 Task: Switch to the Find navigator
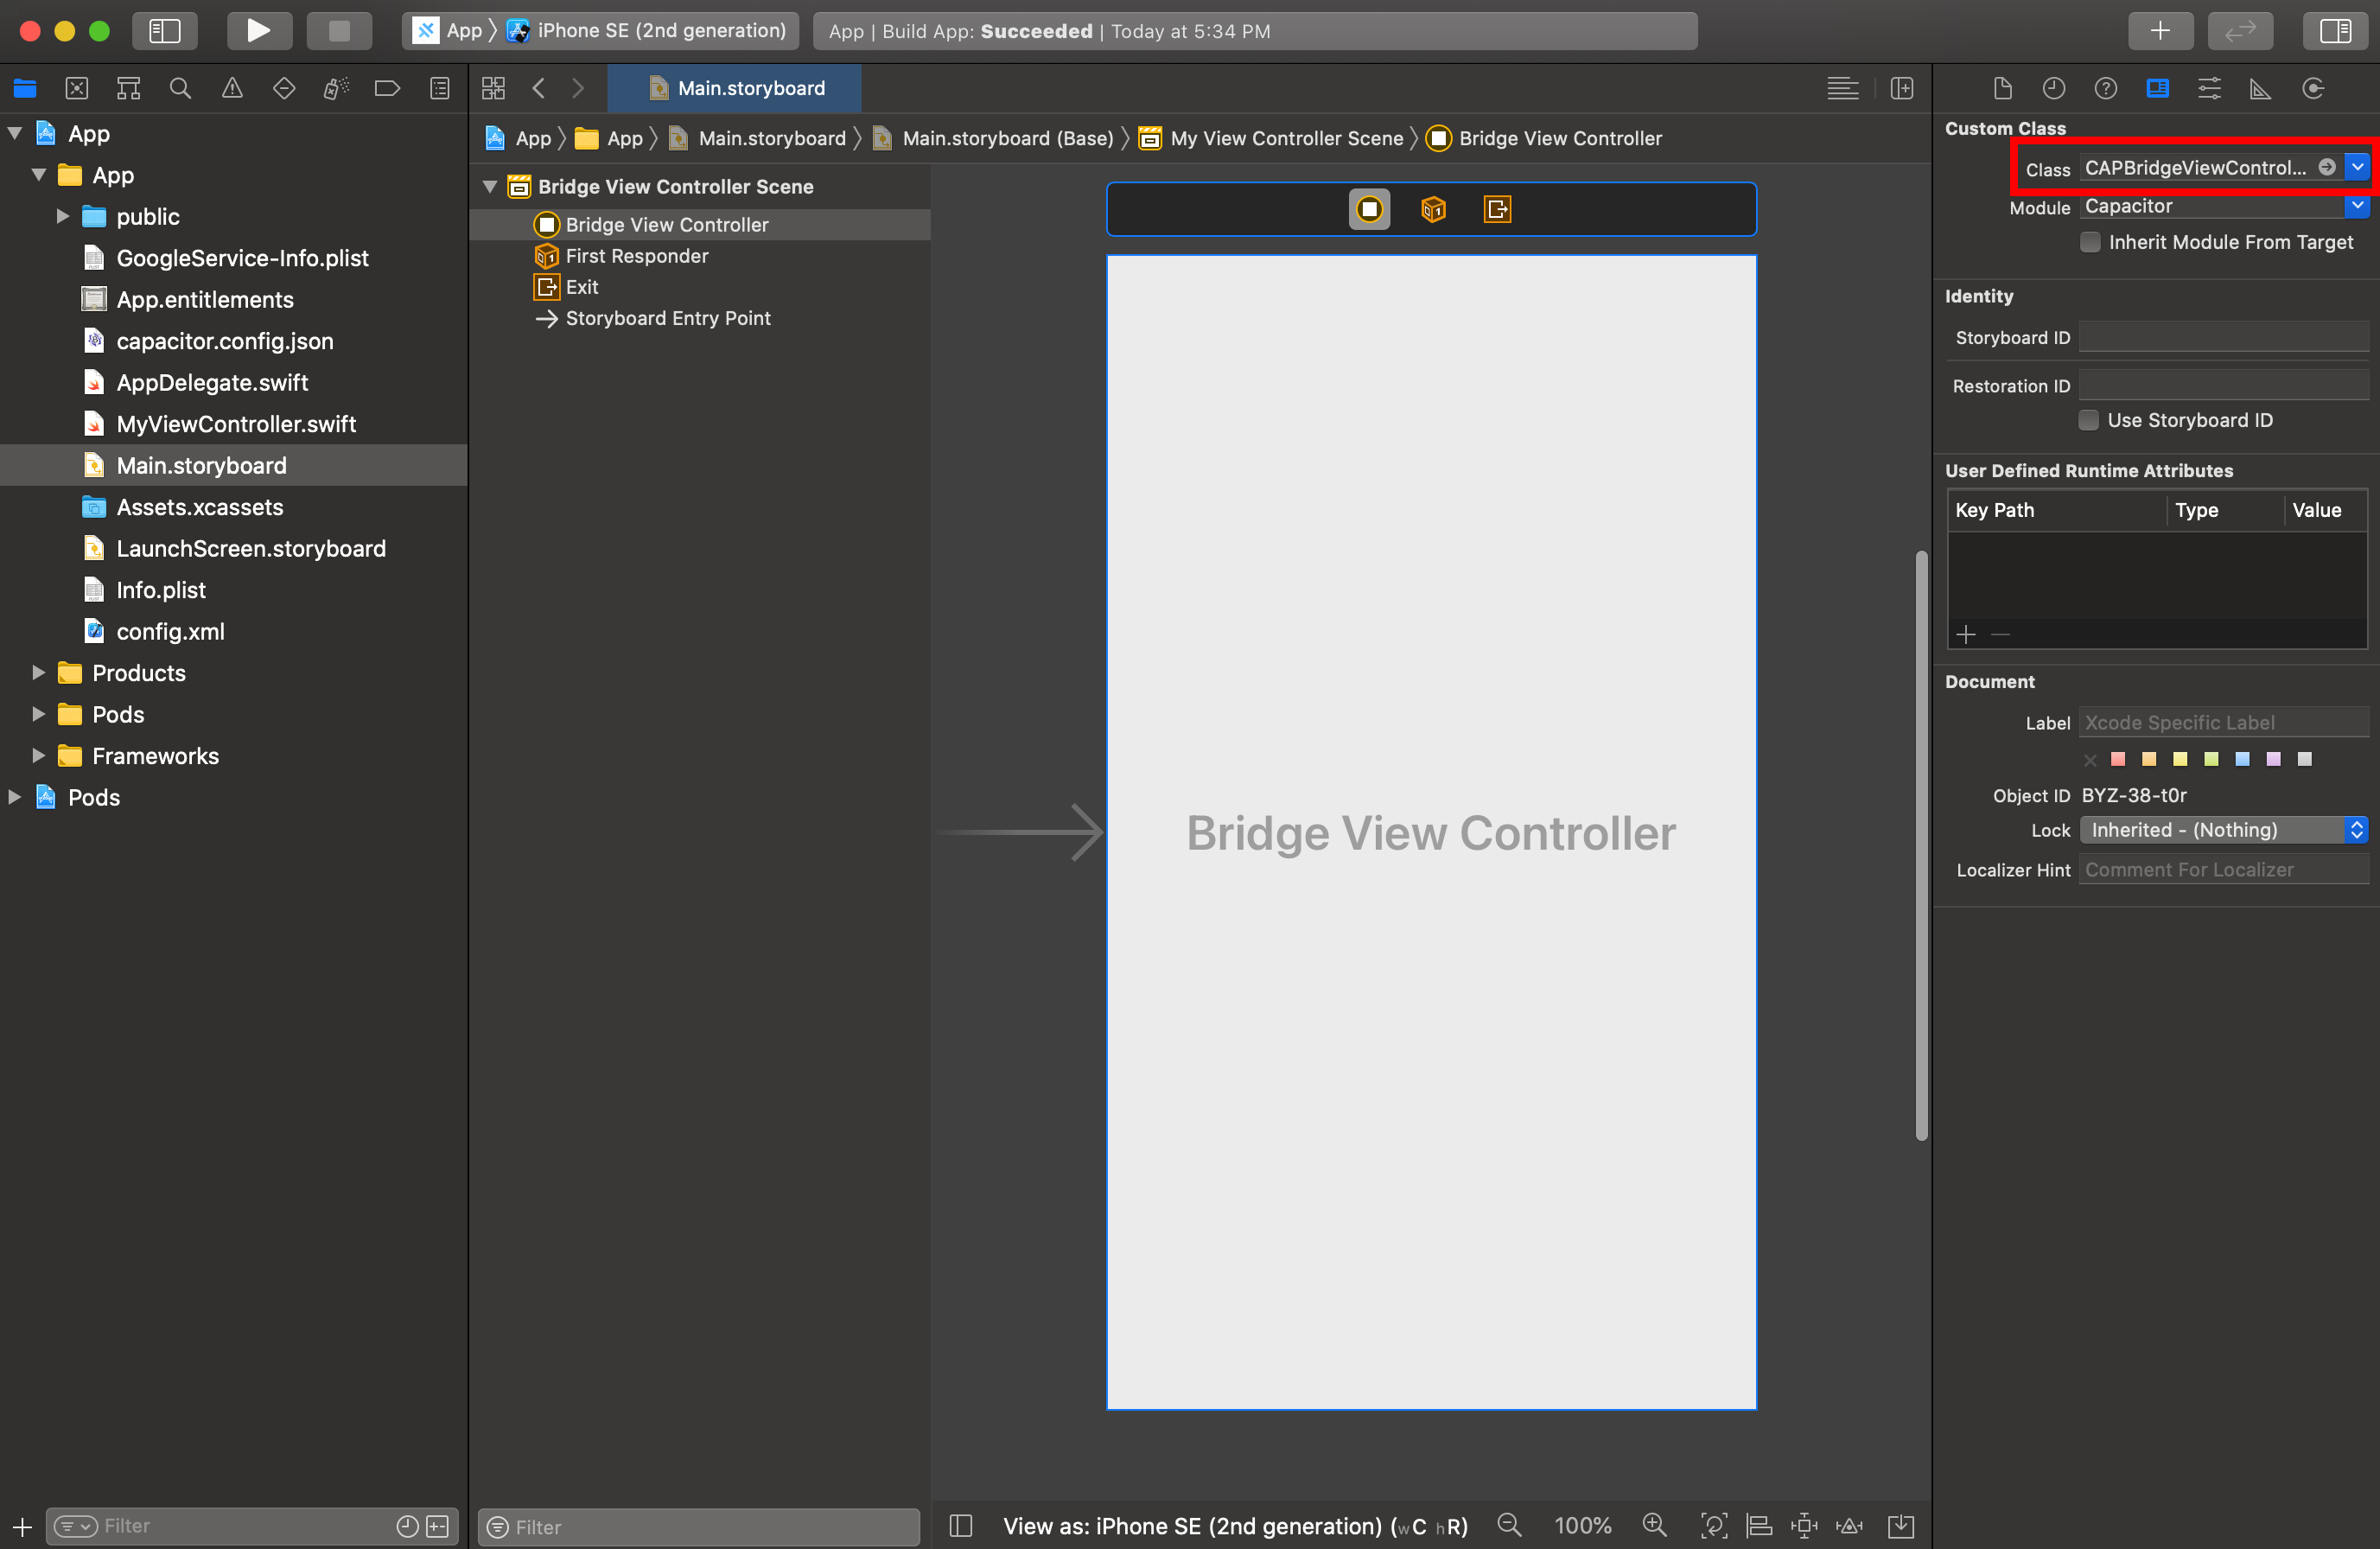tap(180, 88)
